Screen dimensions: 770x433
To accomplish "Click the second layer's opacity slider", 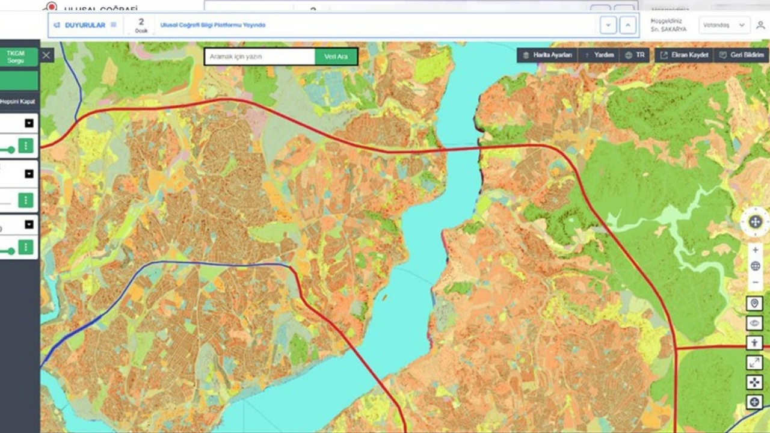I will [6, 203].
